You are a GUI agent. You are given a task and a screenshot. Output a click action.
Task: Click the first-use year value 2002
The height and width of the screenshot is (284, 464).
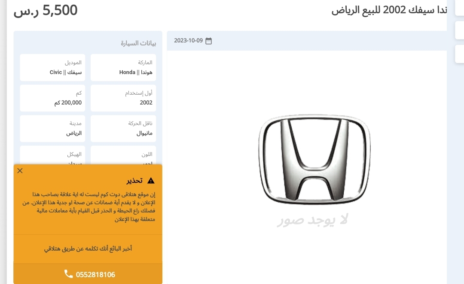pyautogui.click(x=146, y=103)
